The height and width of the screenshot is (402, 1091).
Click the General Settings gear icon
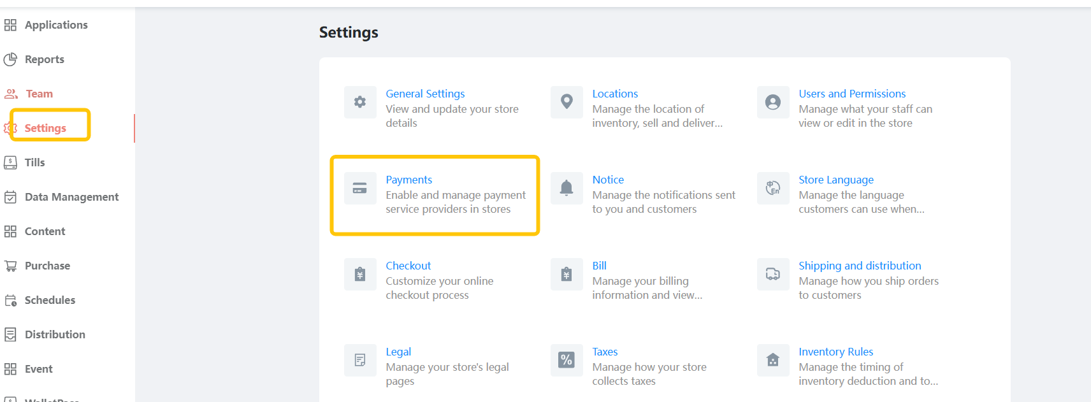[360, 102]
